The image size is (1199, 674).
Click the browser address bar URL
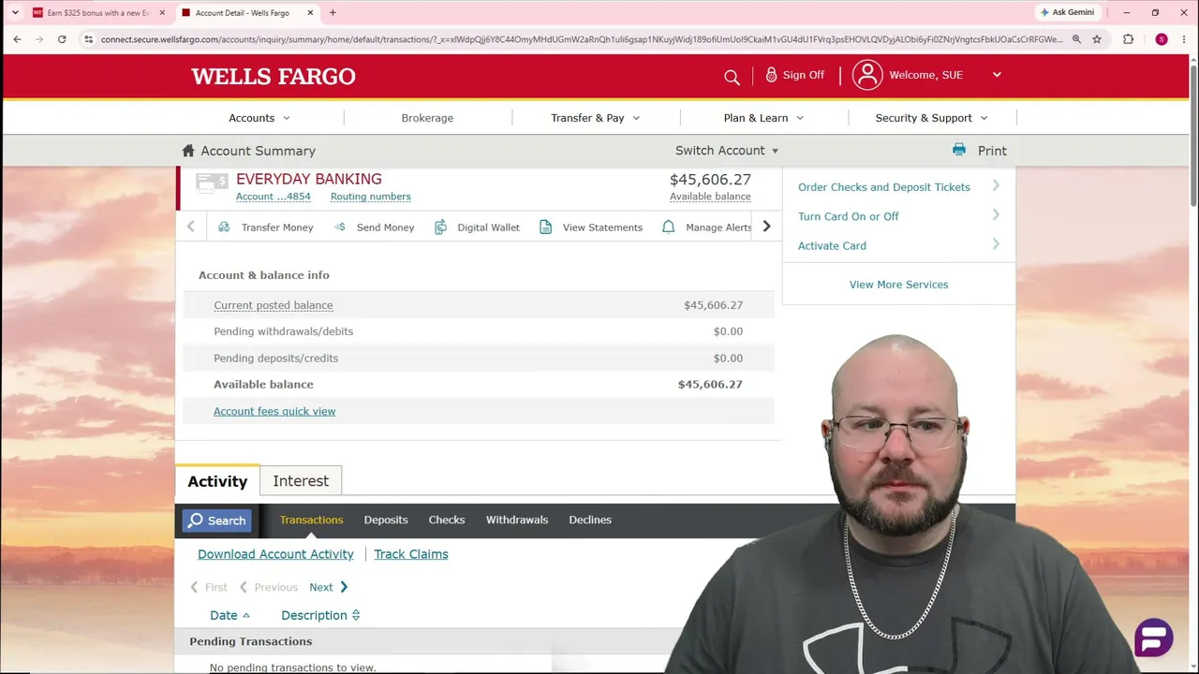[581, 39]
